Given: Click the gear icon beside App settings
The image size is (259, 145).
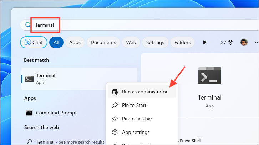Looking at the screenshot, I should [x=115, y=132].
